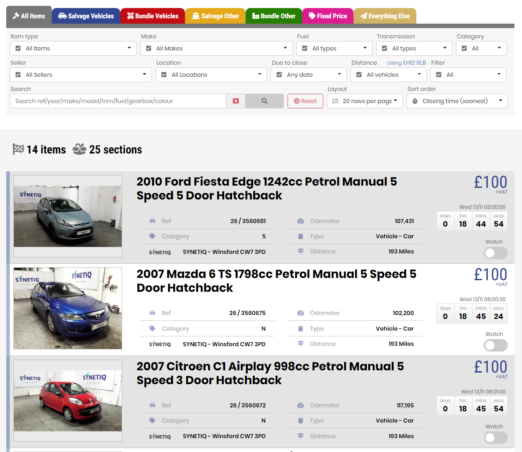Screen dimensions: 522x452
Task: Toggle the All vehicles checkbox
Action: coord(359,75)
